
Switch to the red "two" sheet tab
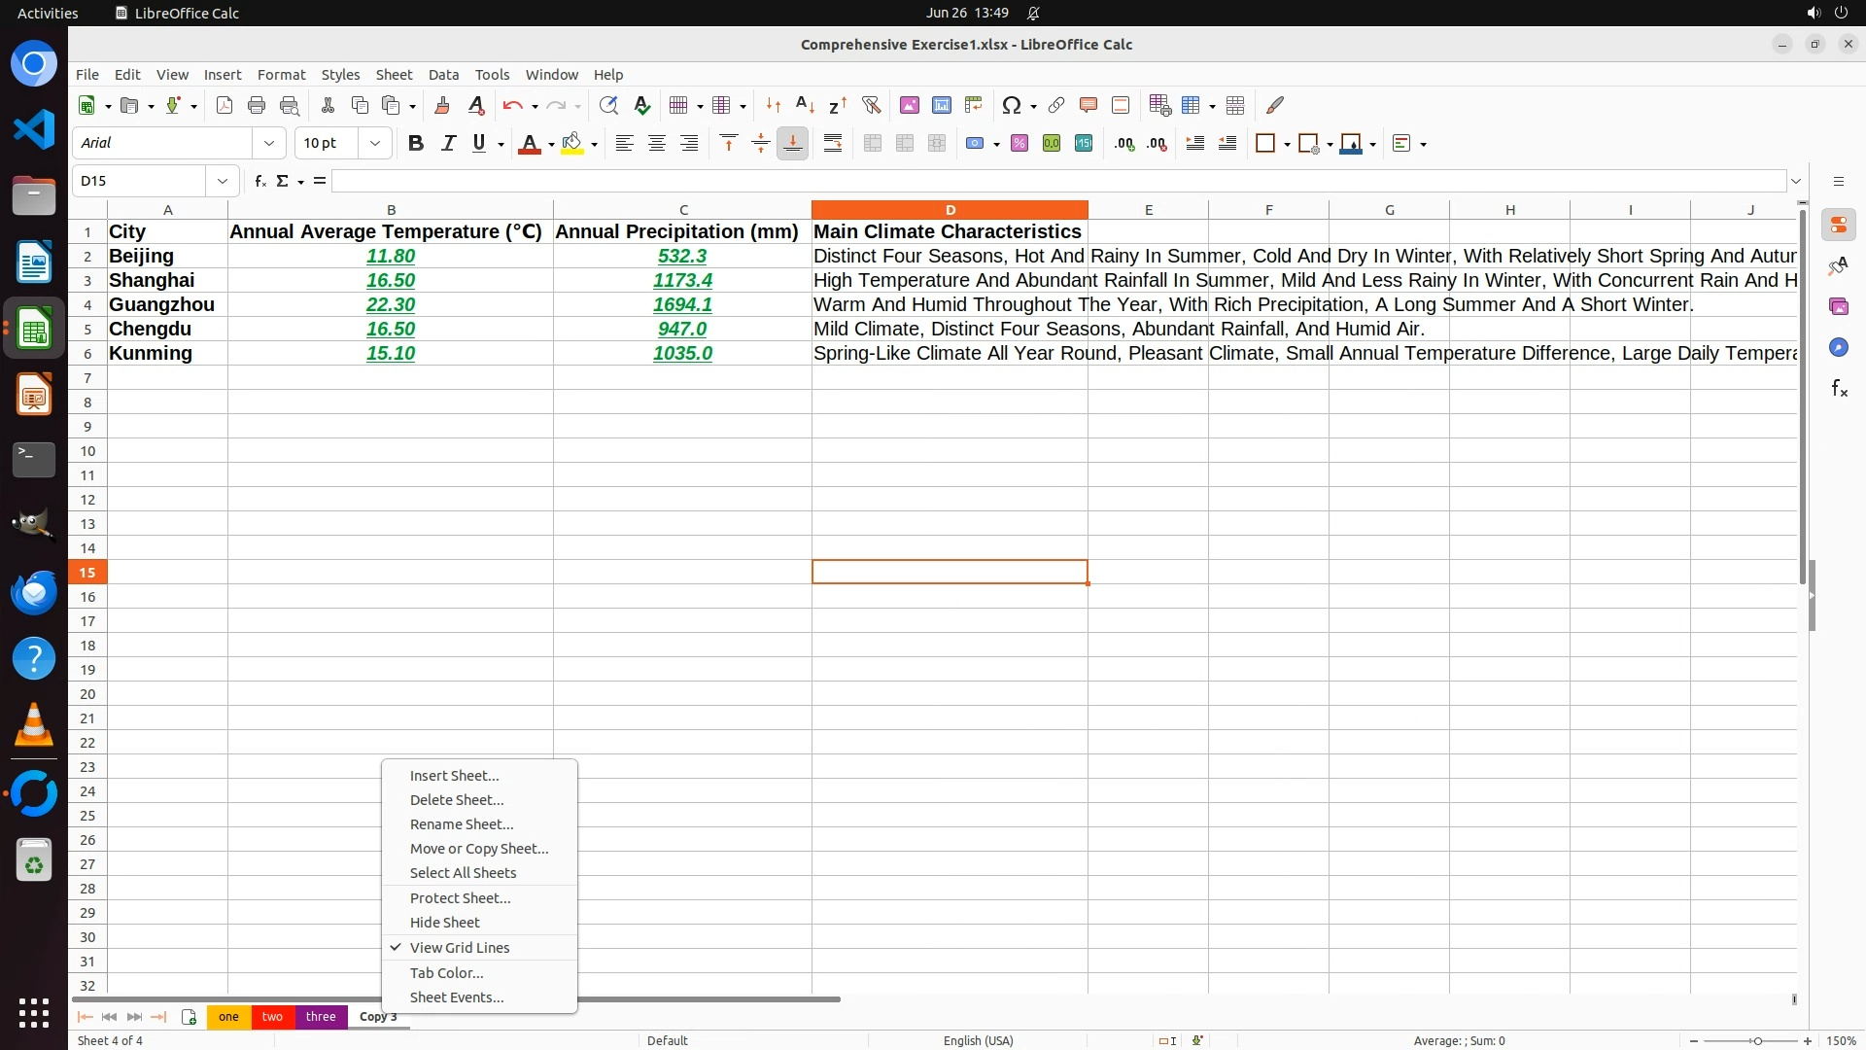tap(272, 1017)
